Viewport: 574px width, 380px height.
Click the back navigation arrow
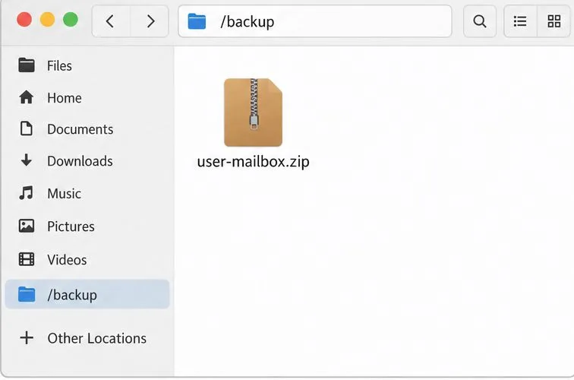[x=111, y=21]
